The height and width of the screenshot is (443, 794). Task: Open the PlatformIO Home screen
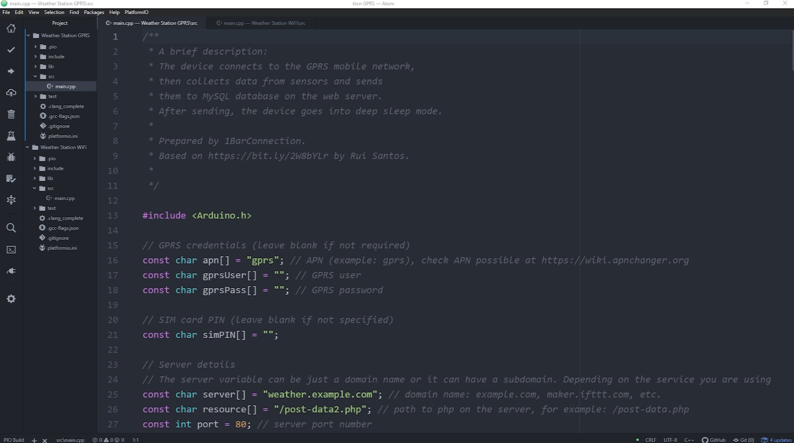10,28
